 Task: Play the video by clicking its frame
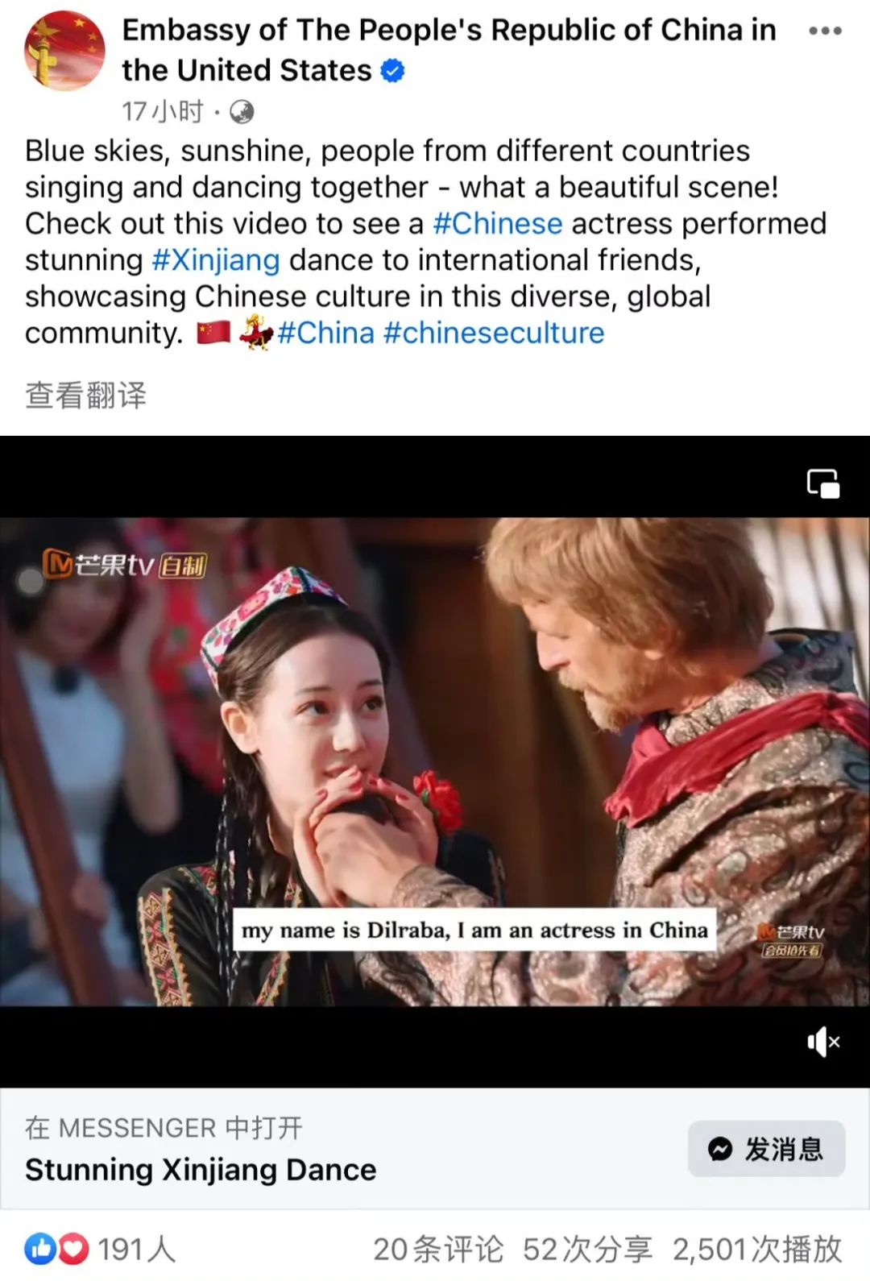point(435,761)
